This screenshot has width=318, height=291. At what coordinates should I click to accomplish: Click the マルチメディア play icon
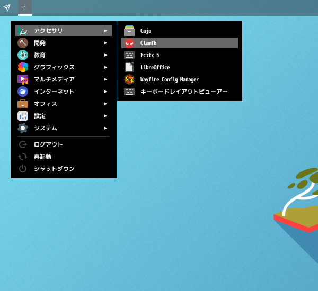click(x=23, y=79)
